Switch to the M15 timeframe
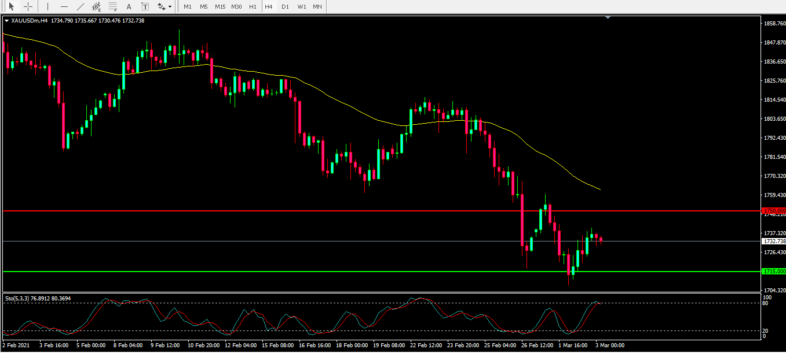Image resolution: width=786 pixels, height=353 pixels. coord(220,6)
